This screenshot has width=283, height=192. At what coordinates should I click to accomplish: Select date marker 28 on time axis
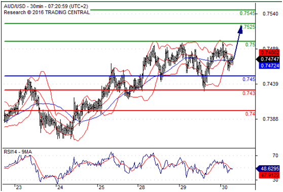click(142, 187)
